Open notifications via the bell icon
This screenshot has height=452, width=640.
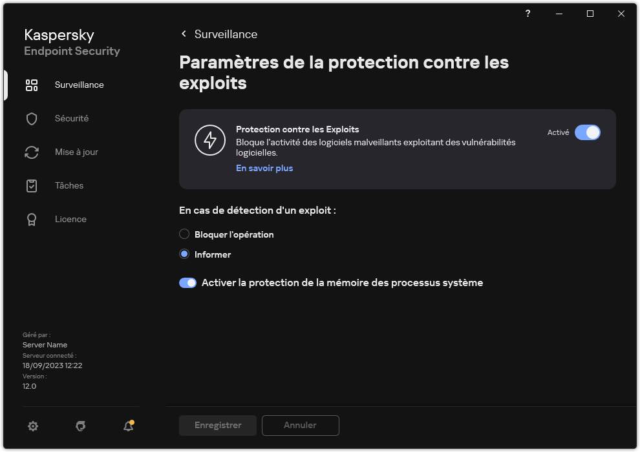(x=127, y=426)
